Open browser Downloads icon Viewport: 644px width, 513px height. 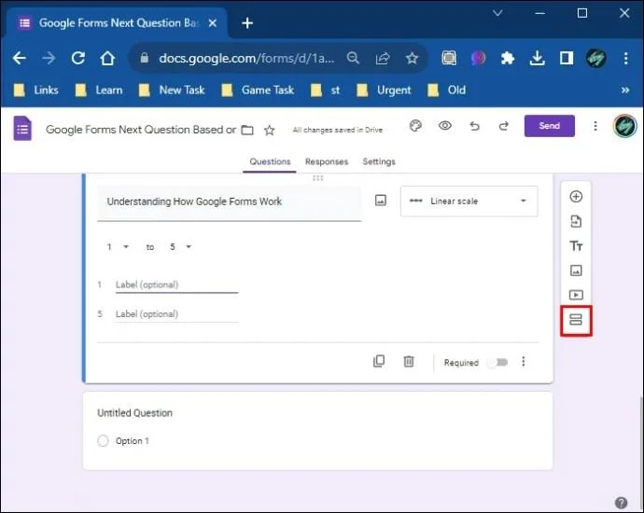(538, 58)
